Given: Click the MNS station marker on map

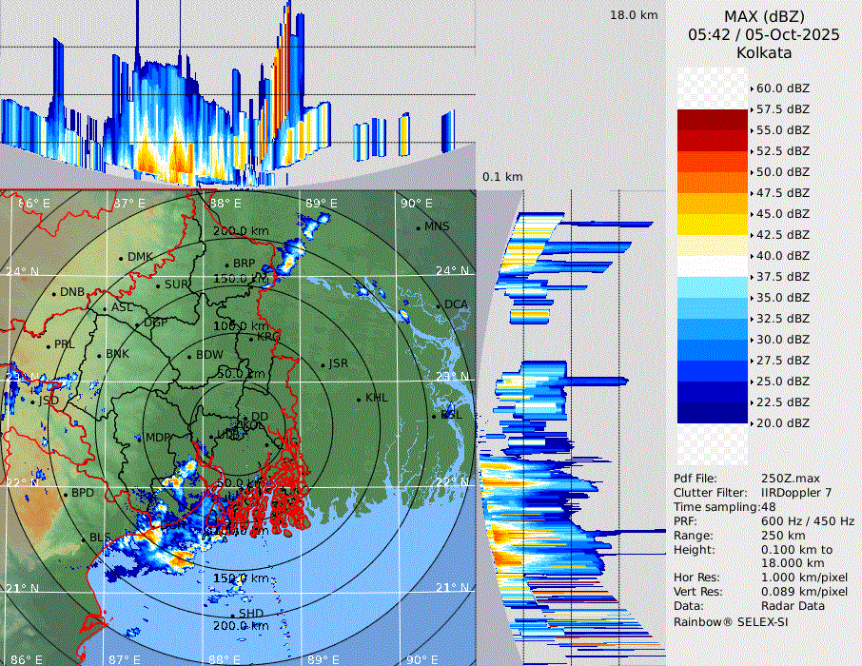Looking at the screenshot, I should pos(419,227).
